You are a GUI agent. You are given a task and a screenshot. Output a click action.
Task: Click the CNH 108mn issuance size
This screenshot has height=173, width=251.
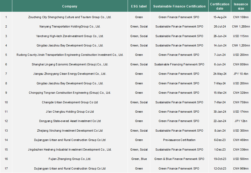coord(241,17)
